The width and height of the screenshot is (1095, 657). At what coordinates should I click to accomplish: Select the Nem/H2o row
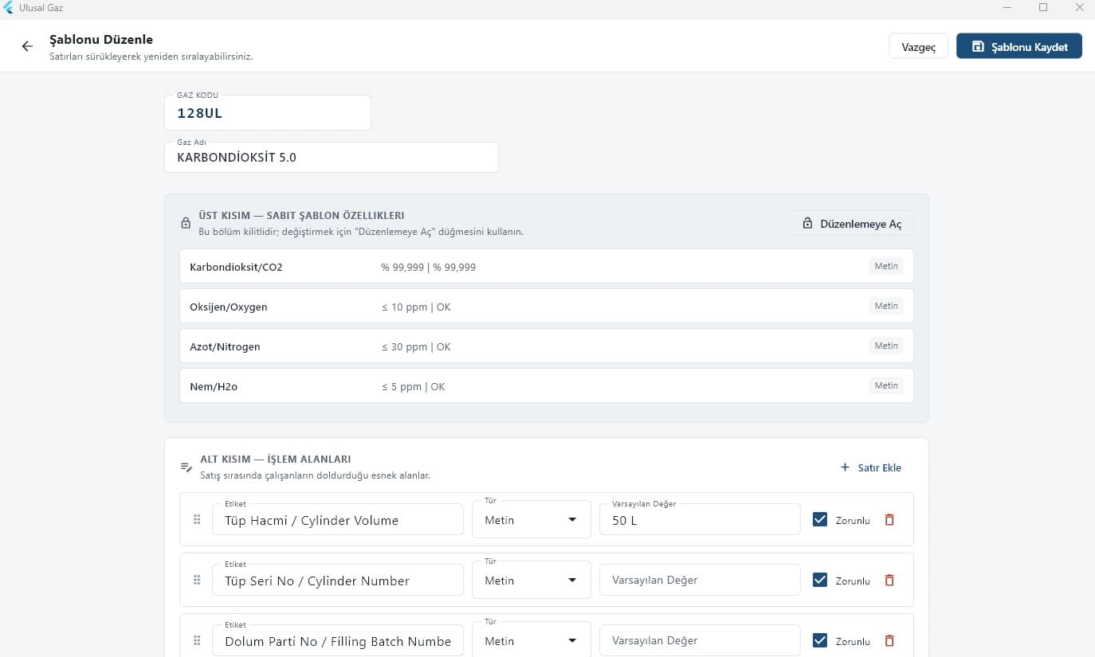click(x=547, y=385)
